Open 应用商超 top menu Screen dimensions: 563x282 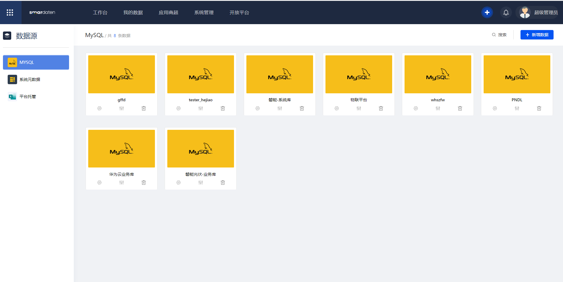click(x=168, y=12)
